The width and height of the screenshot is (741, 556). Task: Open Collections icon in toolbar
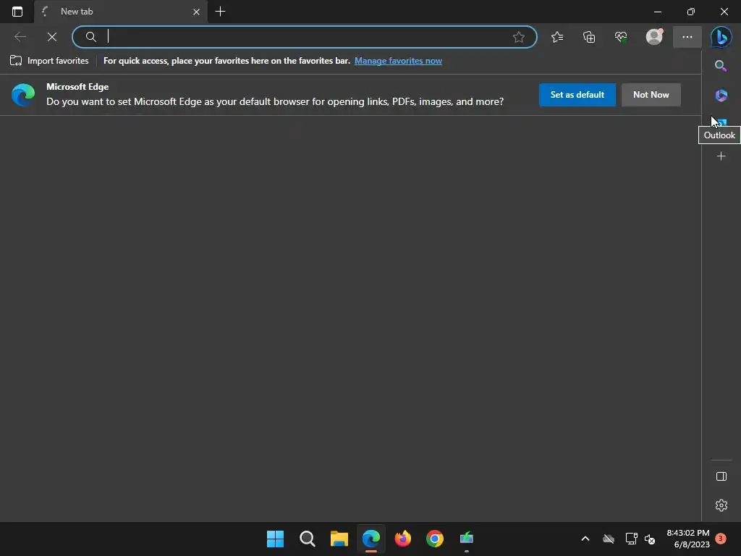coord(589,37)
